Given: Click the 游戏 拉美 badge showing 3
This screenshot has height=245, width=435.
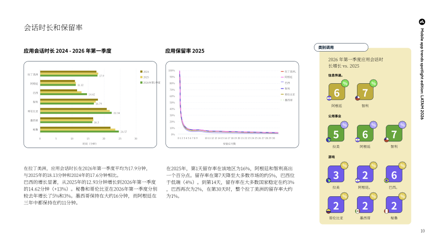Looking at the screenshot, I should [x=336, y=174].
